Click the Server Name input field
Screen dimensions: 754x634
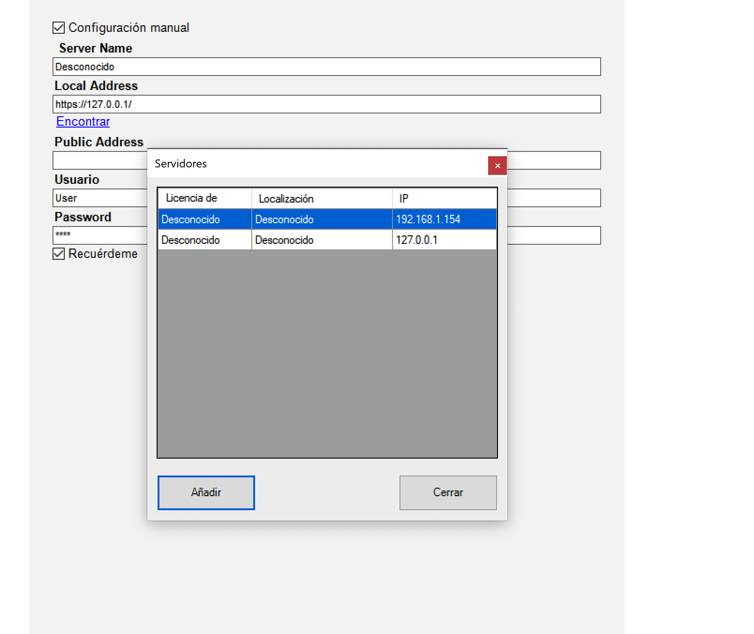[x=326, y=67]
